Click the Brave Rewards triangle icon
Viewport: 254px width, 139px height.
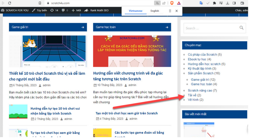pyautogui.click(x=179, y=3)
